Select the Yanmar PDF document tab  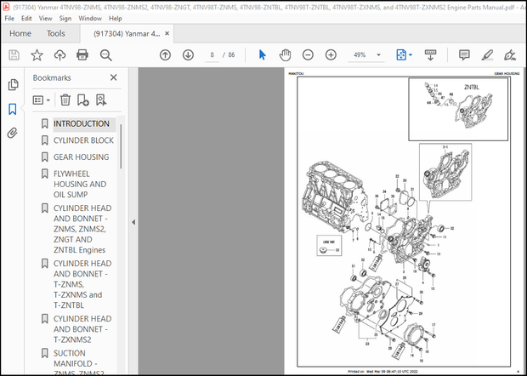127,34
